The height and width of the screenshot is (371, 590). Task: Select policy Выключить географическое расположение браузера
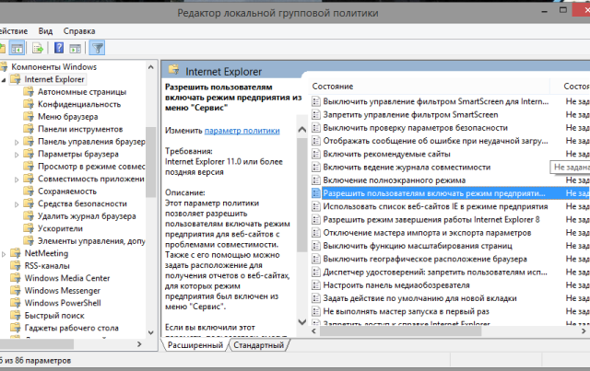coord(425,259)
